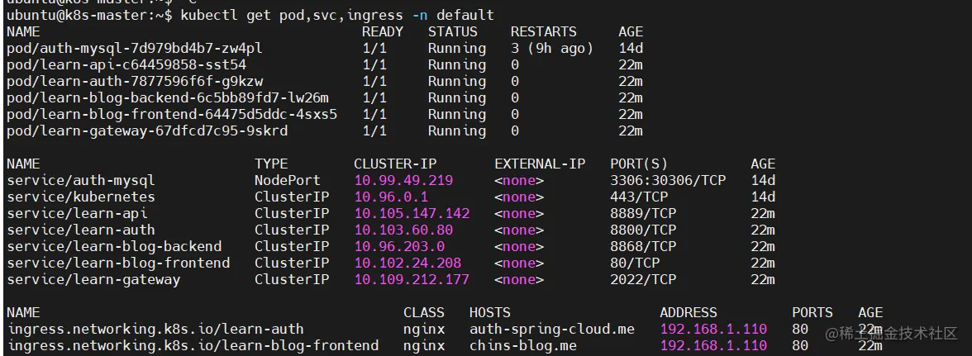Click the HOSTS column header
The width and height of the screenshot is (972, 356).
click(489, 312)
